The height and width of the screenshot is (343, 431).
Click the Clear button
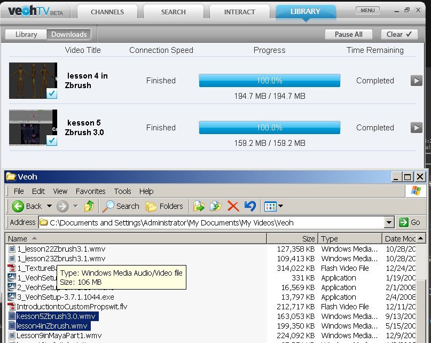[399, 34]
